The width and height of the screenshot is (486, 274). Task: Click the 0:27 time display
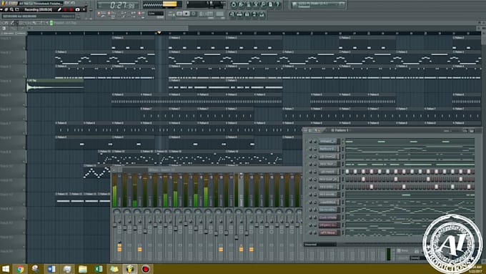[x=119, y=5]
